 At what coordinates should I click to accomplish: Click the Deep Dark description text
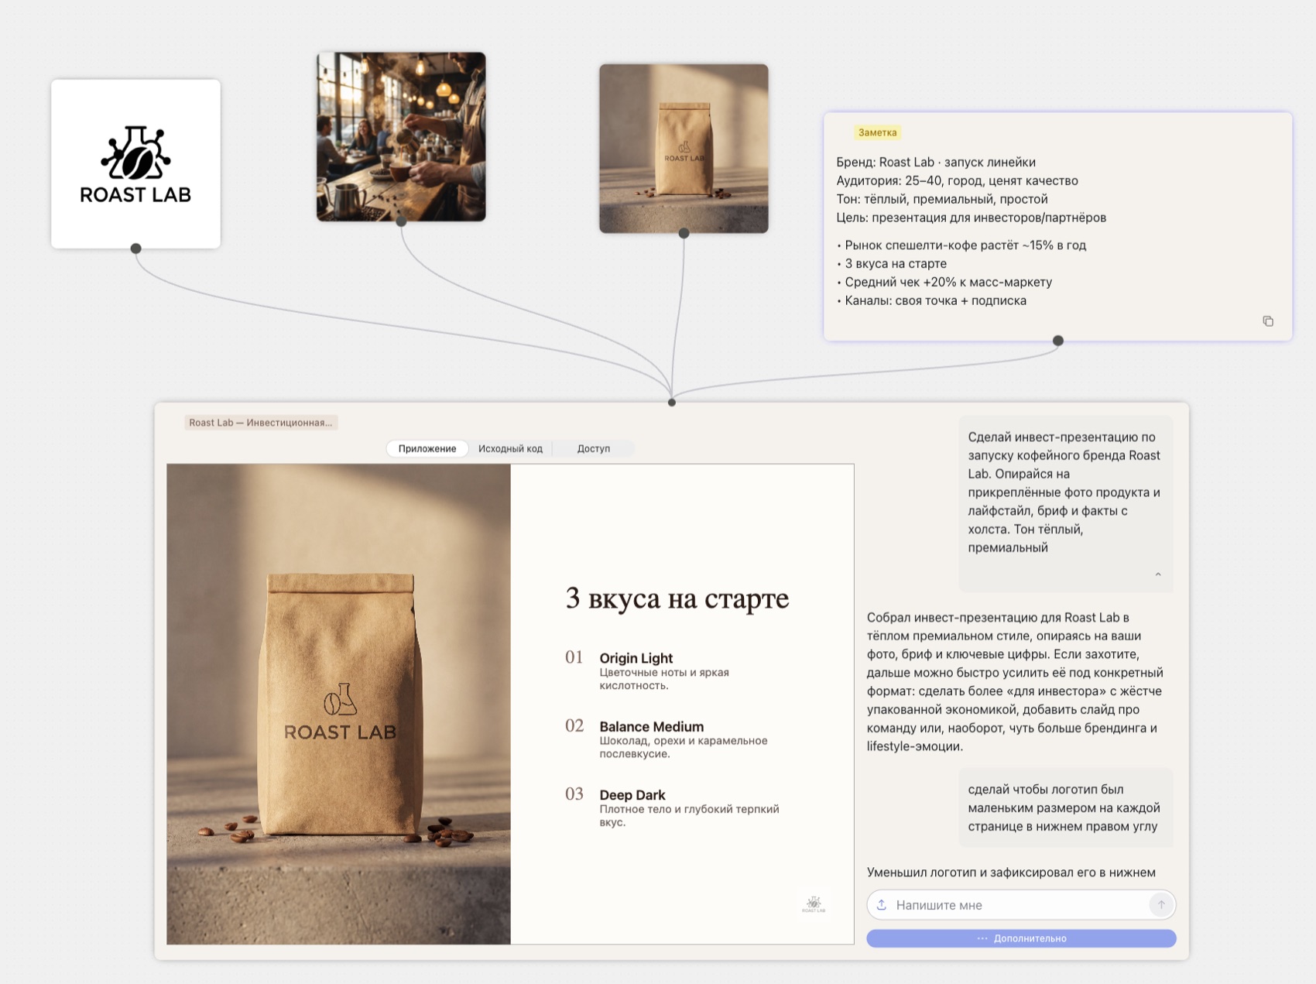point(689,815)
